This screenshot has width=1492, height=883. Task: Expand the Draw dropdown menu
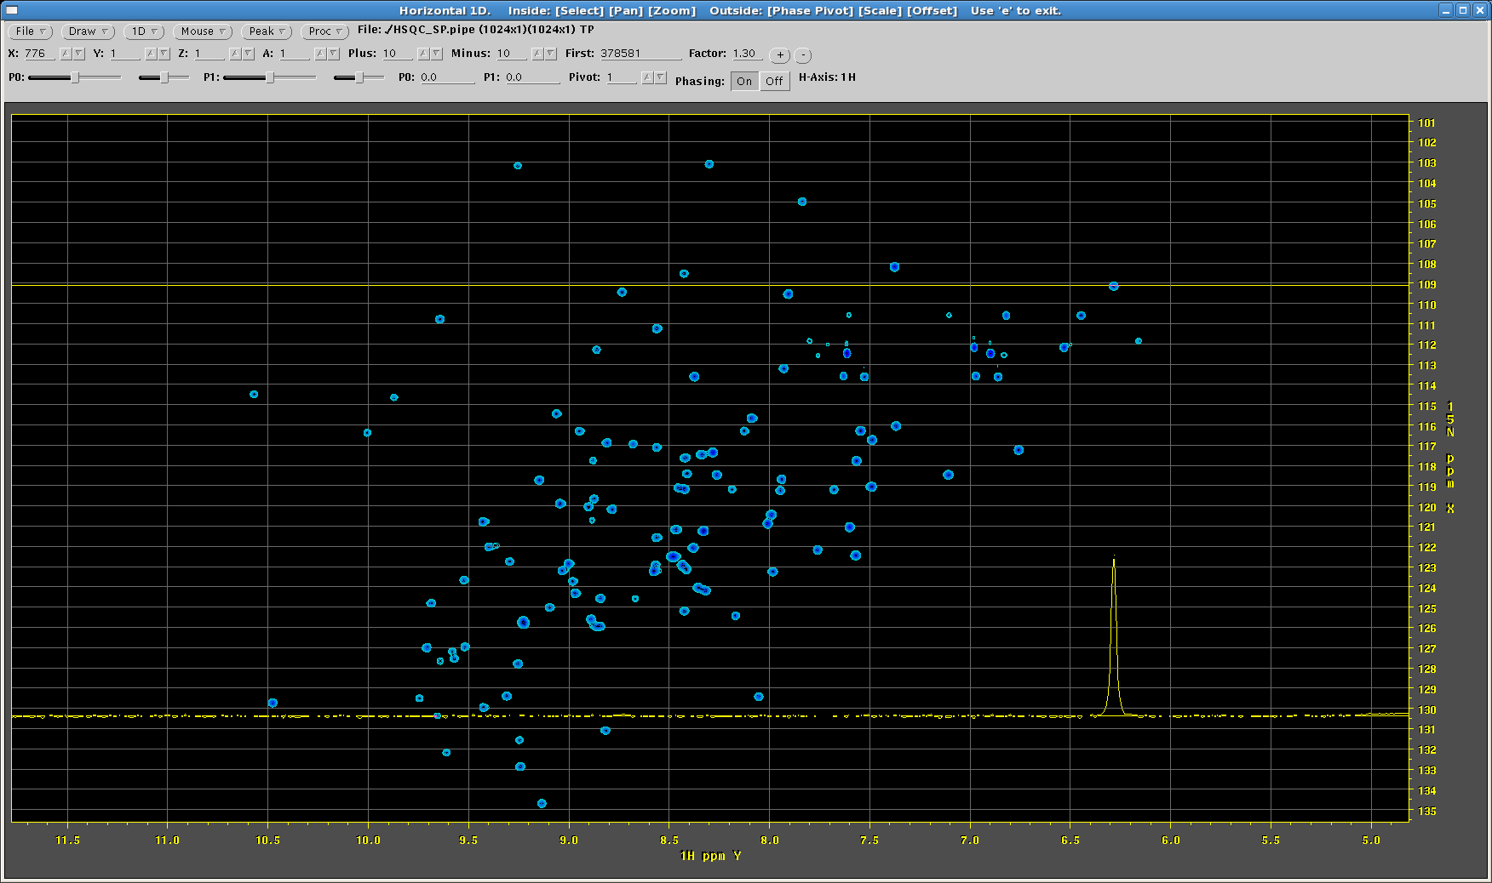click(x=88, y=31)
